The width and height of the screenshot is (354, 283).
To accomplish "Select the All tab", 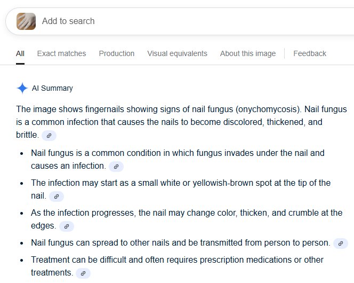I will pyautogui.click(x=20, y=53).
